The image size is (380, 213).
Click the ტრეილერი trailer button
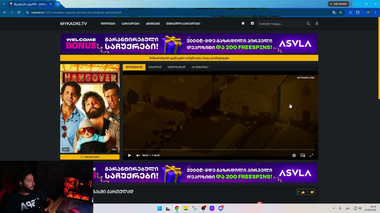pos(90,157)
